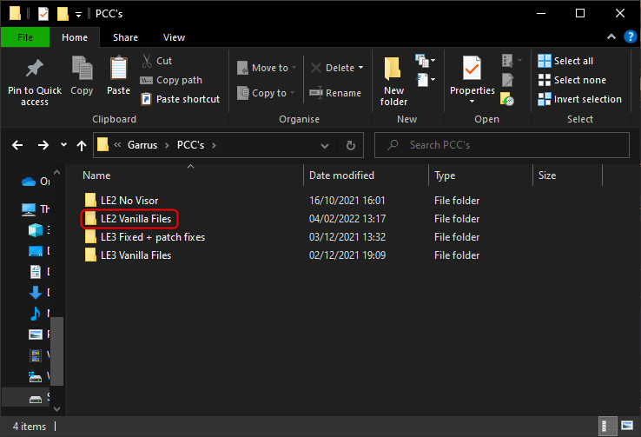Switch to the View ribbon tab

click(x=174, y=37)
